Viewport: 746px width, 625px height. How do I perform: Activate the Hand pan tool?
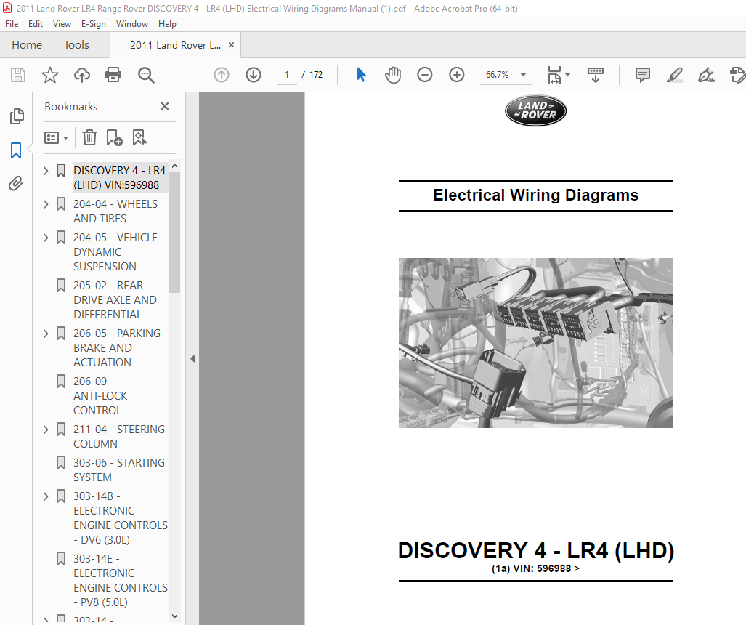(393, 75)
